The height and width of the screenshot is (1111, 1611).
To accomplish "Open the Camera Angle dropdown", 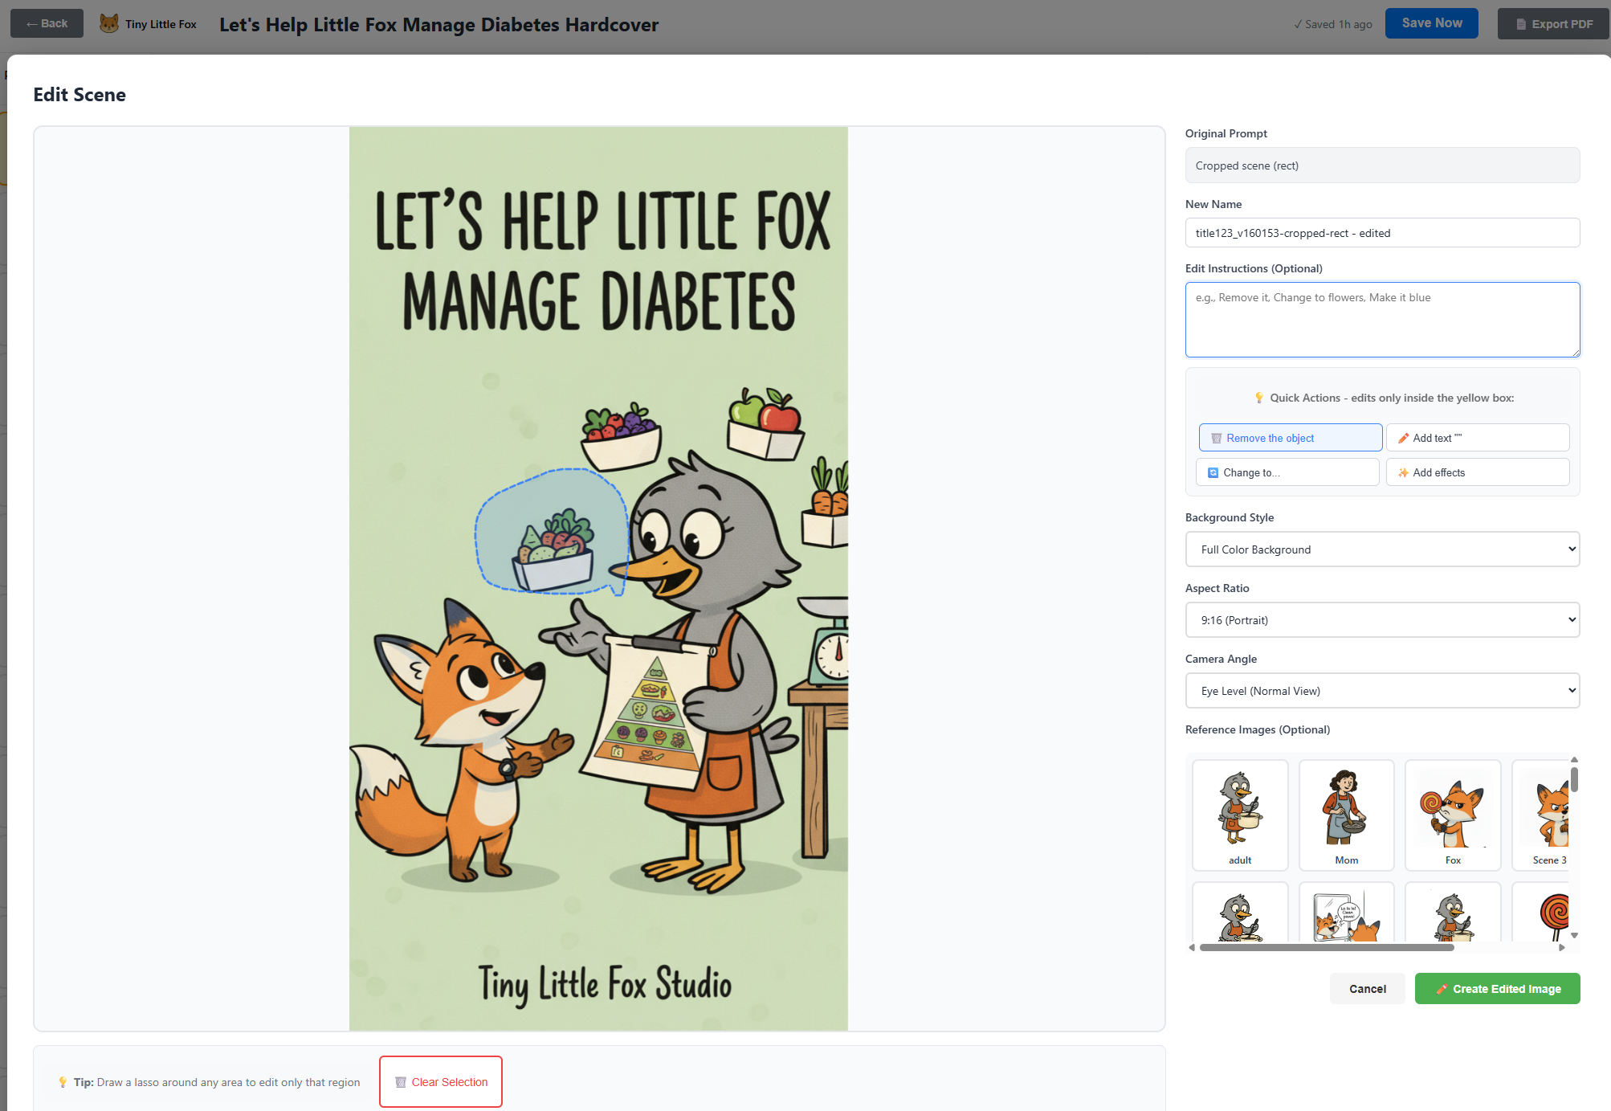I will (1382, 691).
